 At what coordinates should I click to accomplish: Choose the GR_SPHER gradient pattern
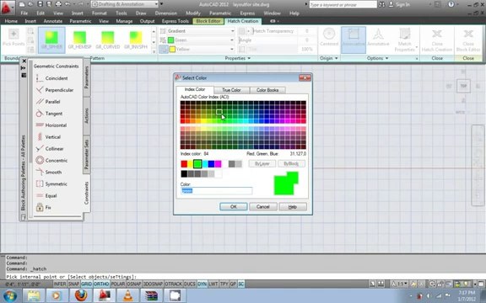click(x=51, y=40)
